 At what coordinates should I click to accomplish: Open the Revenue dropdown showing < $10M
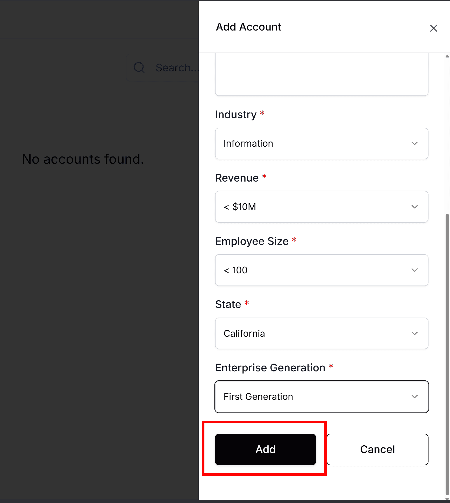pos(321,207)
